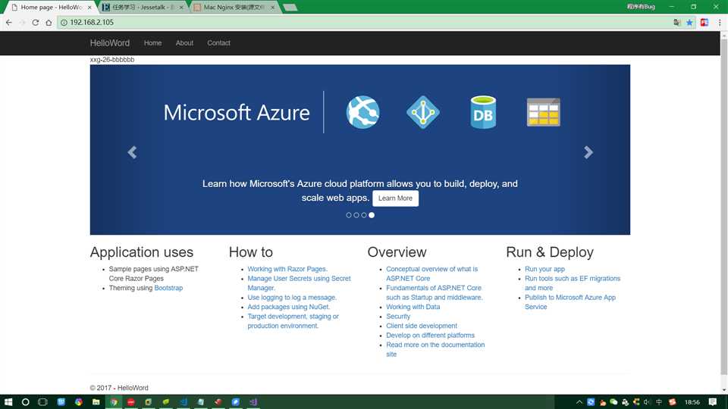This screenshot has width=728, height=409.
Task: Open Home in the navbar
Action: [x=152, y=42]
